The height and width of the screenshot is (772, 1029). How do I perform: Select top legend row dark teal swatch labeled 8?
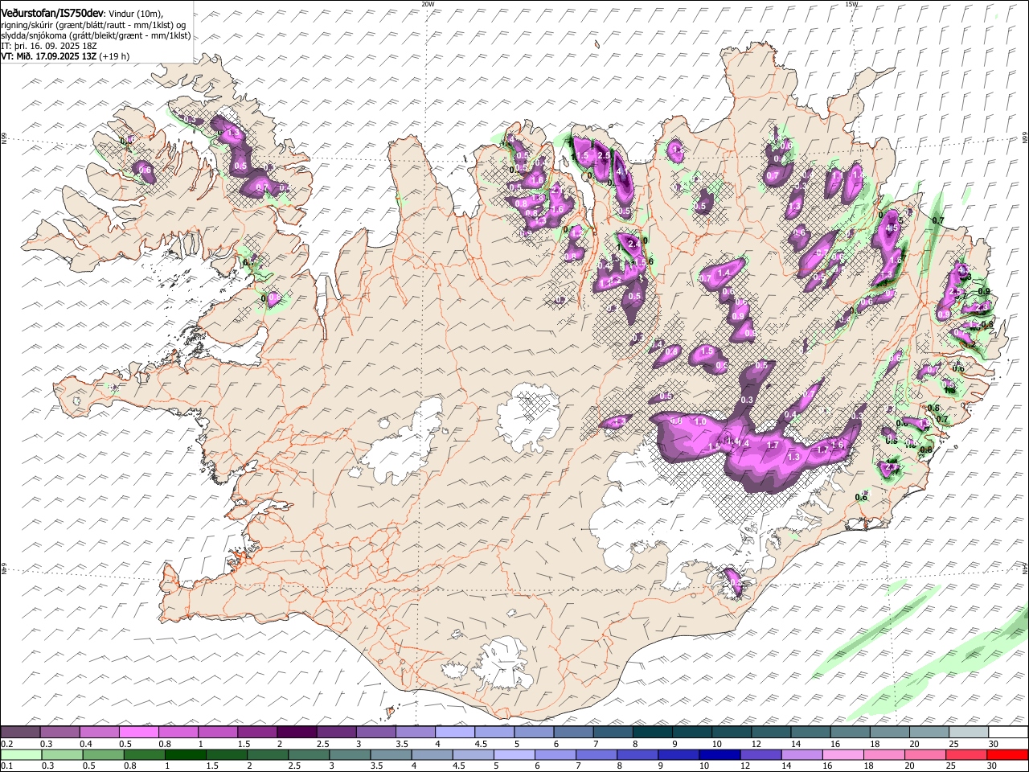point(651,732)
